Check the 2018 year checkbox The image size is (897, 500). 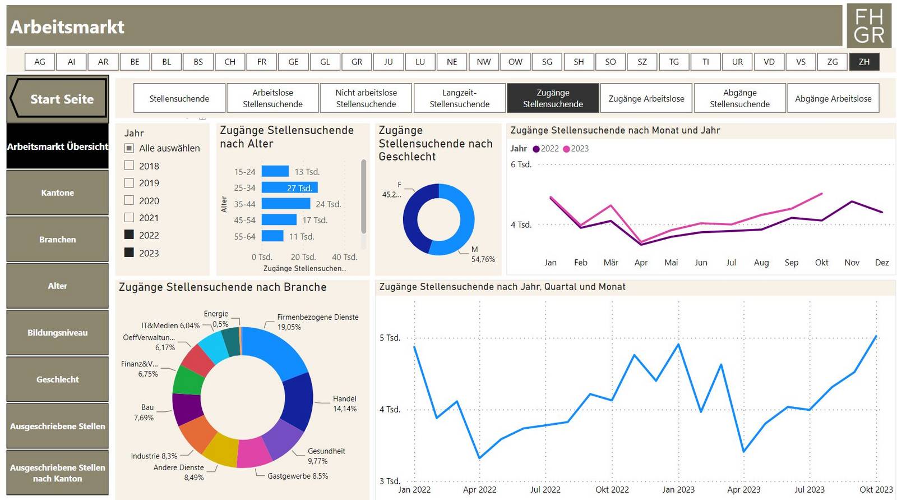[129, 166]
